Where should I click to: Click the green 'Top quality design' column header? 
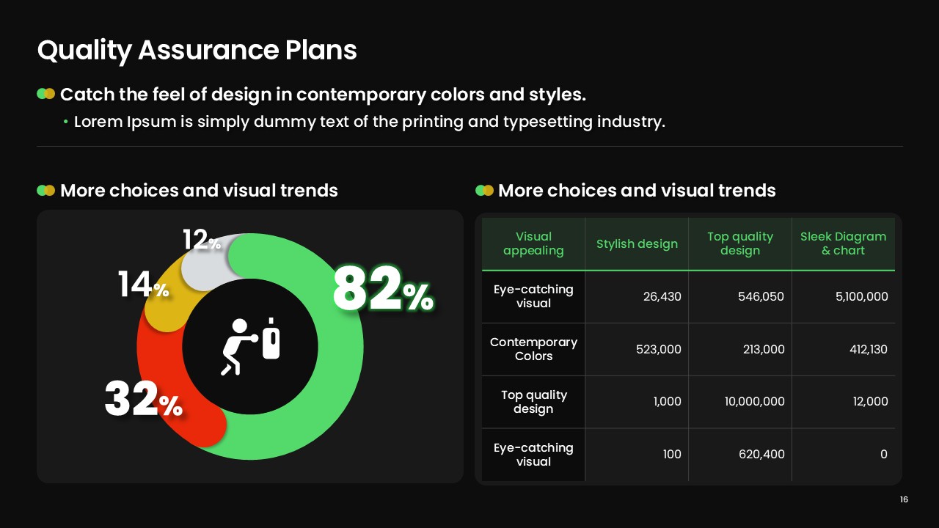(x=740, y=243)
